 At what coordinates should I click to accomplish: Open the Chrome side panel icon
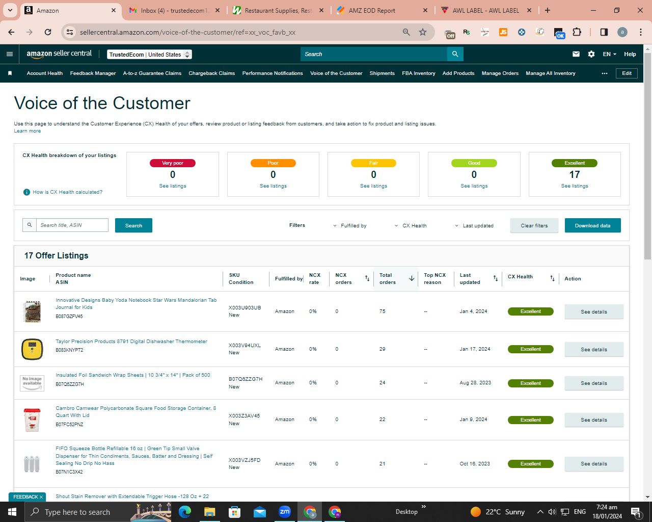coord(604,32)
